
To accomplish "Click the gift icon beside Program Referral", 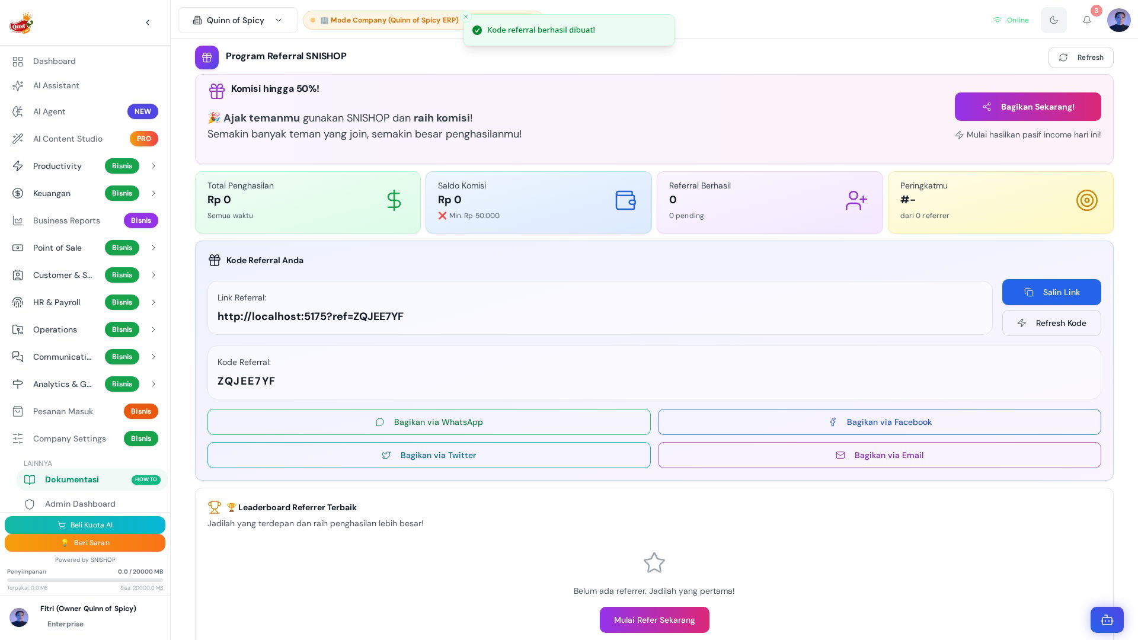I will pos(207,57).
